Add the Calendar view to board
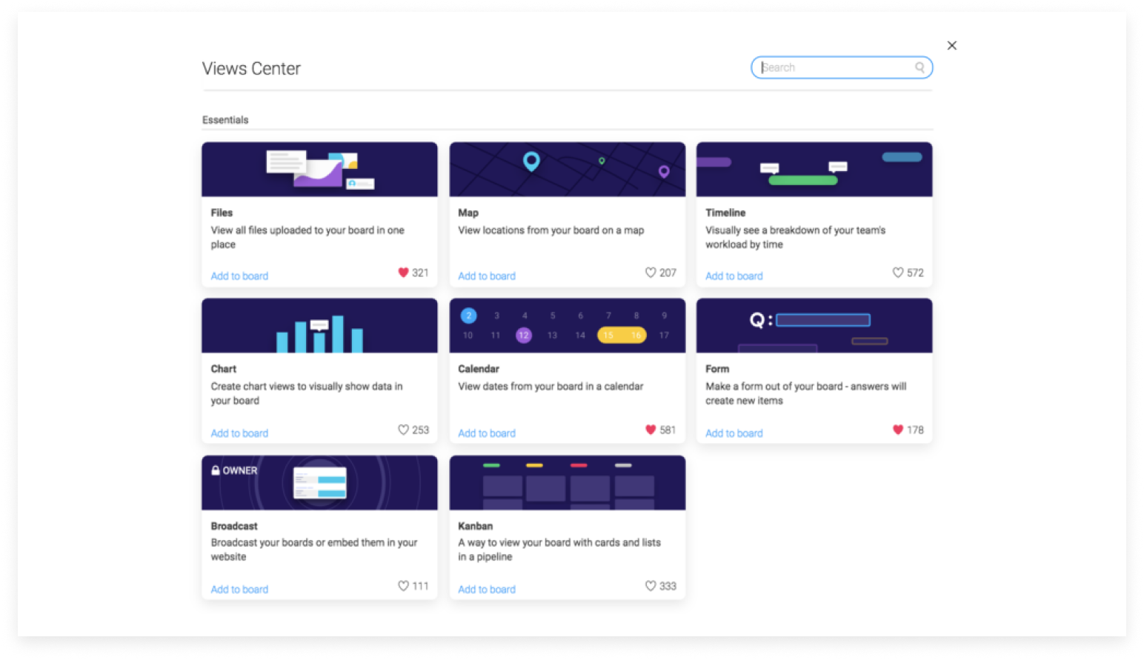This screenshot has width=1144, height=660. (487, 433)
